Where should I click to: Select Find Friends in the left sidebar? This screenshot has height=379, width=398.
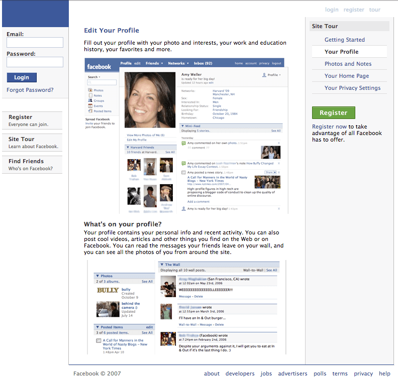(32, 165)
